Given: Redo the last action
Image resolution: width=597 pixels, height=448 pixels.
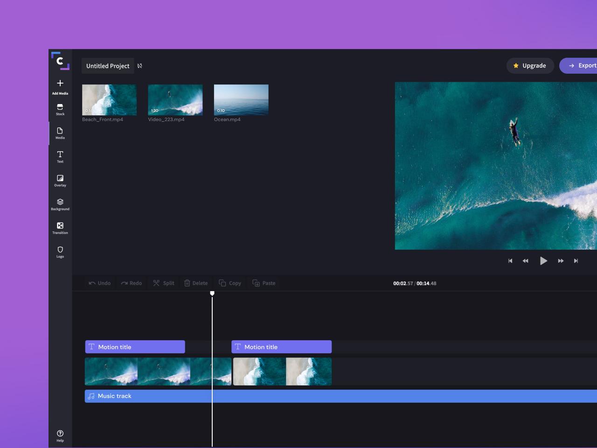Looking at the screenshot, I should tap(131, 283).
